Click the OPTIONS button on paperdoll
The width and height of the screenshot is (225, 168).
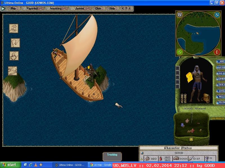coord(221,67)
